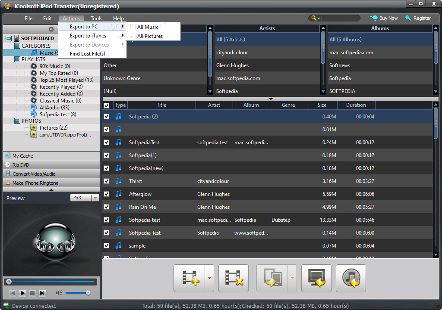
Task: Collapse the CATEGORIES tree node
Action: click(x=17, y=46)
